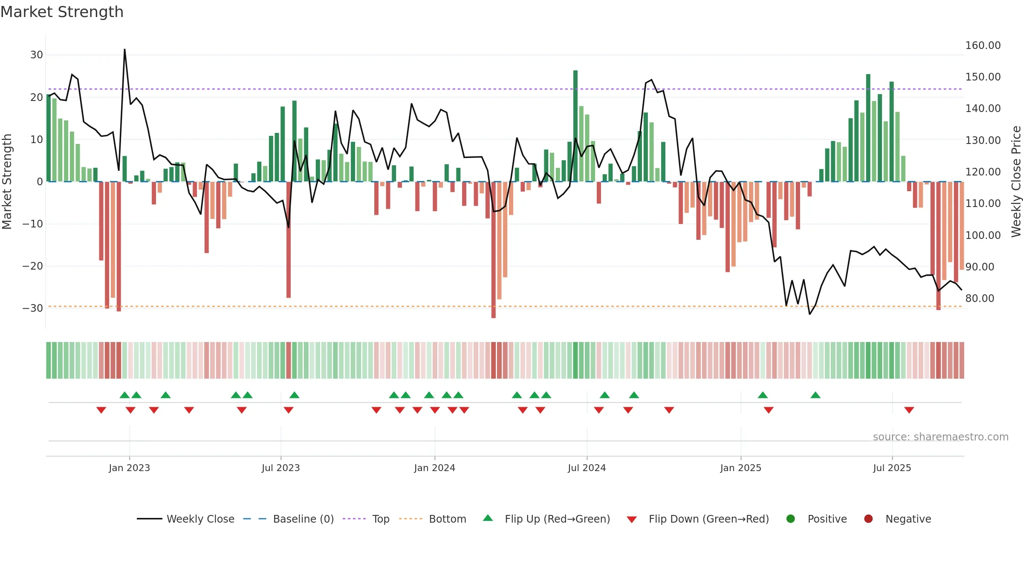
Task: Click the first flip-down marker before Jan 2023
Action: pos(101,410)
